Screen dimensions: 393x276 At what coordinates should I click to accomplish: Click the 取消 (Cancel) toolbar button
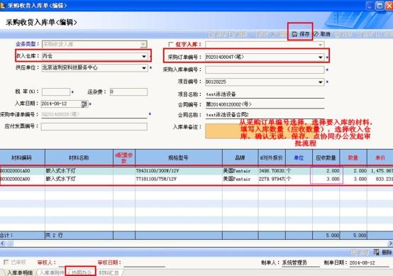click(x=322, y=34)
